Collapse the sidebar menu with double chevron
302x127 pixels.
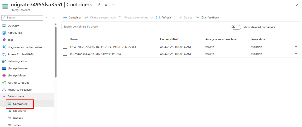click(54, 18)
